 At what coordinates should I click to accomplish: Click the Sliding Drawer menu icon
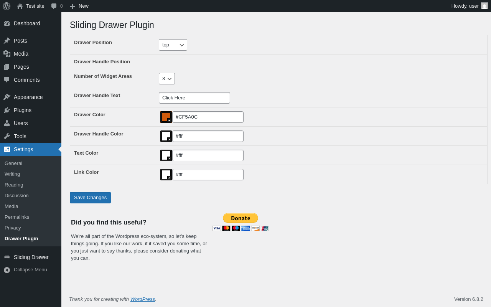[7, 257]
